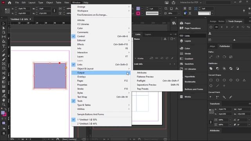Reject change in Track Changes panel

(x=238, y=27)
